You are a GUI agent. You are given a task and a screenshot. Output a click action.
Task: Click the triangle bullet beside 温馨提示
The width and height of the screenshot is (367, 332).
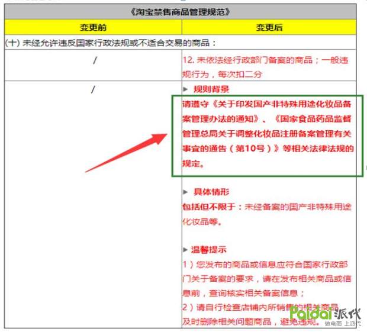click(x=185, y=250)
